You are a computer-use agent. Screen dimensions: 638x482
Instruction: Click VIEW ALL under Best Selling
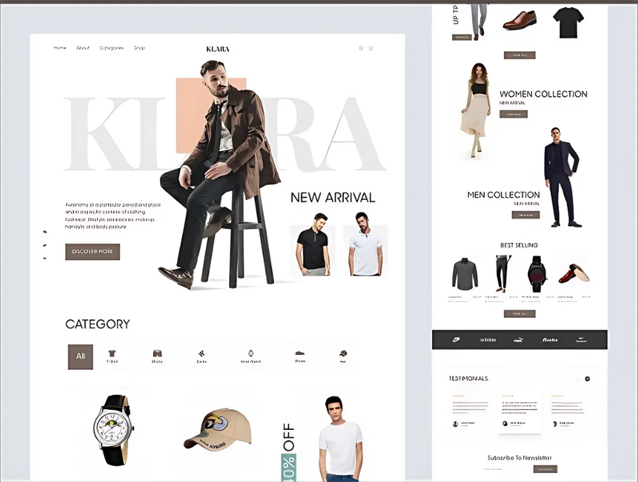519,313
